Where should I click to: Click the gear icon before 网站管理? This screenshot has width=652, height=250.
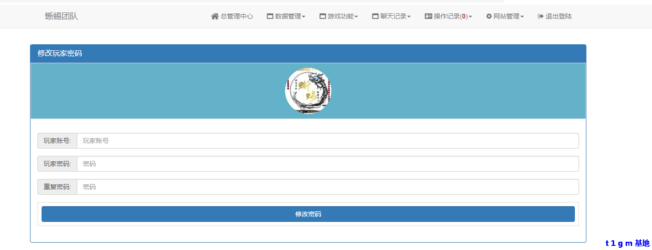(489, 16)
